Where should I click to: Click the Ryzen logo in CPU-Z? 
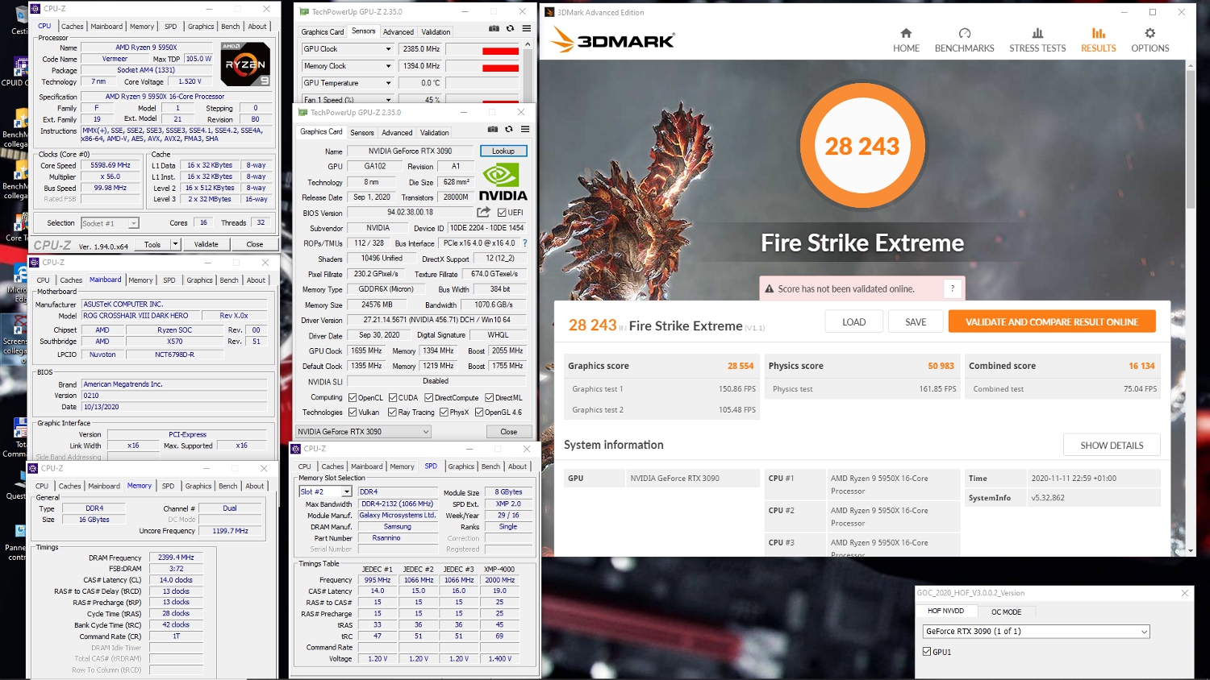(245, 64)
